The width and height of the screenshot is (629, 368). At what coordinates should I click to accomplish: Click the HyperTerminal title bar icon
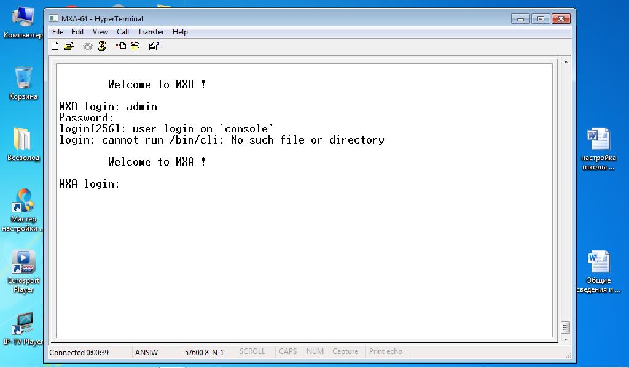point(53,18)
